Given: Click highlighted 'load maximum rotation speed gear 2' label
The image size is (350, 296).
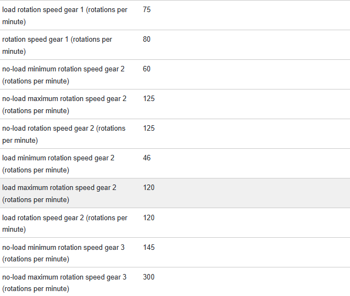Looking at the screenshot, I should pos(59,194).
